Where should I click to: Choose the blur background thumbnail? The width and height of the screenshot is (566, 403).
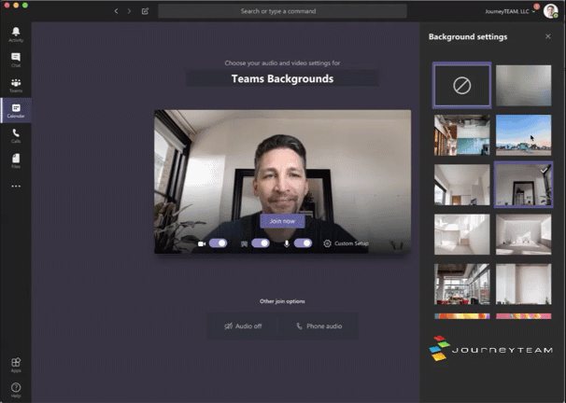coord(523,86)
